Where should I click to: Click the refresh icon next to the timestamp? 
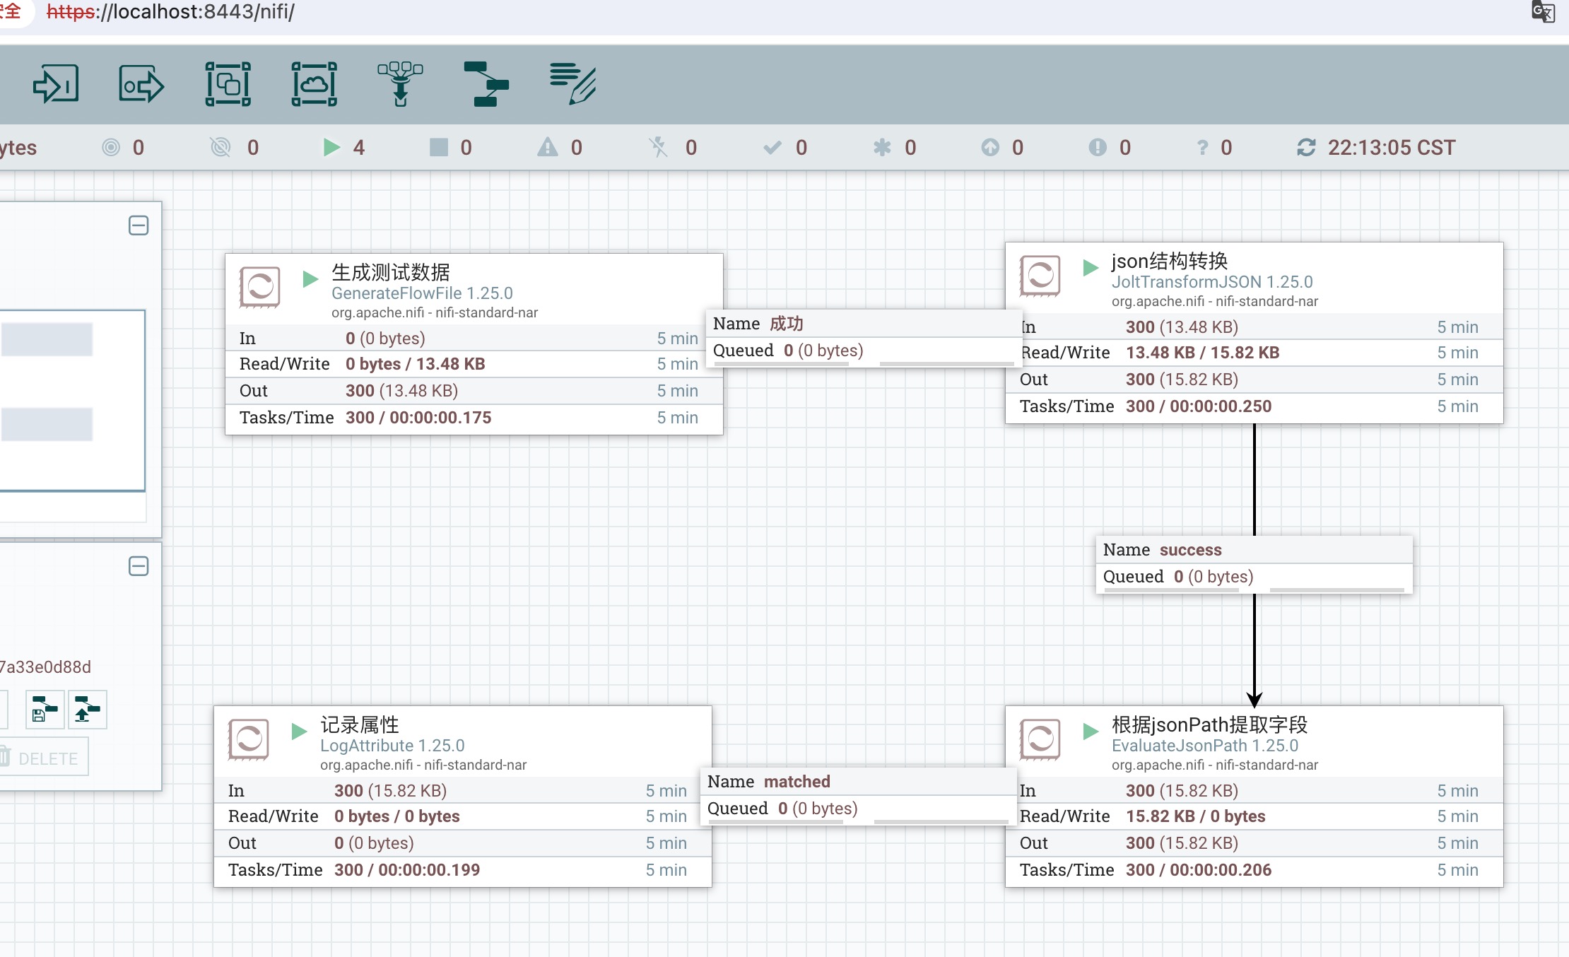click(x=1306, y=148)
